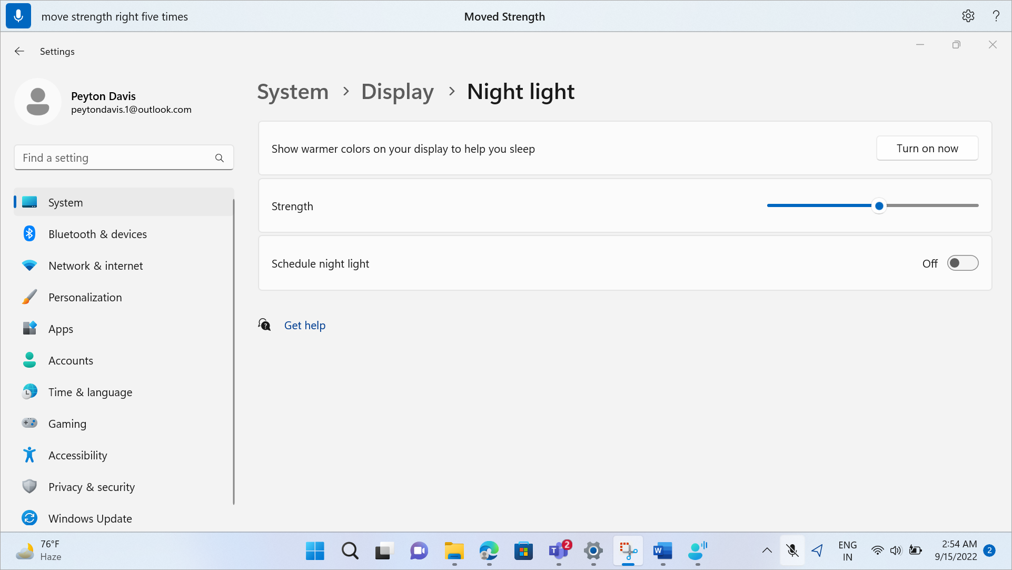Click Get help link
Image resolution: width=1012 pixels, height=570 pixels.
coord(304,324)
